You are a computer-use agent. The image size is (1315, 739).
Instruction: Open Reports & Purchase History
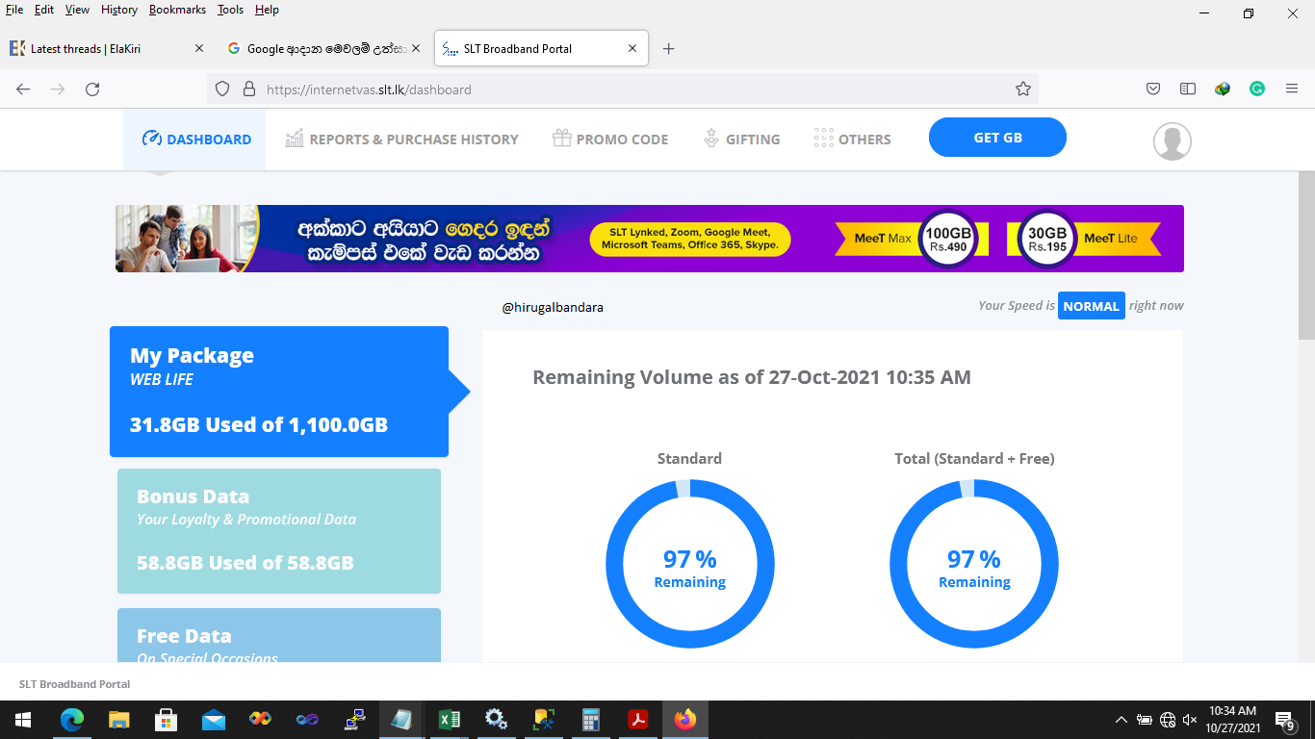[x=401, y=140]
